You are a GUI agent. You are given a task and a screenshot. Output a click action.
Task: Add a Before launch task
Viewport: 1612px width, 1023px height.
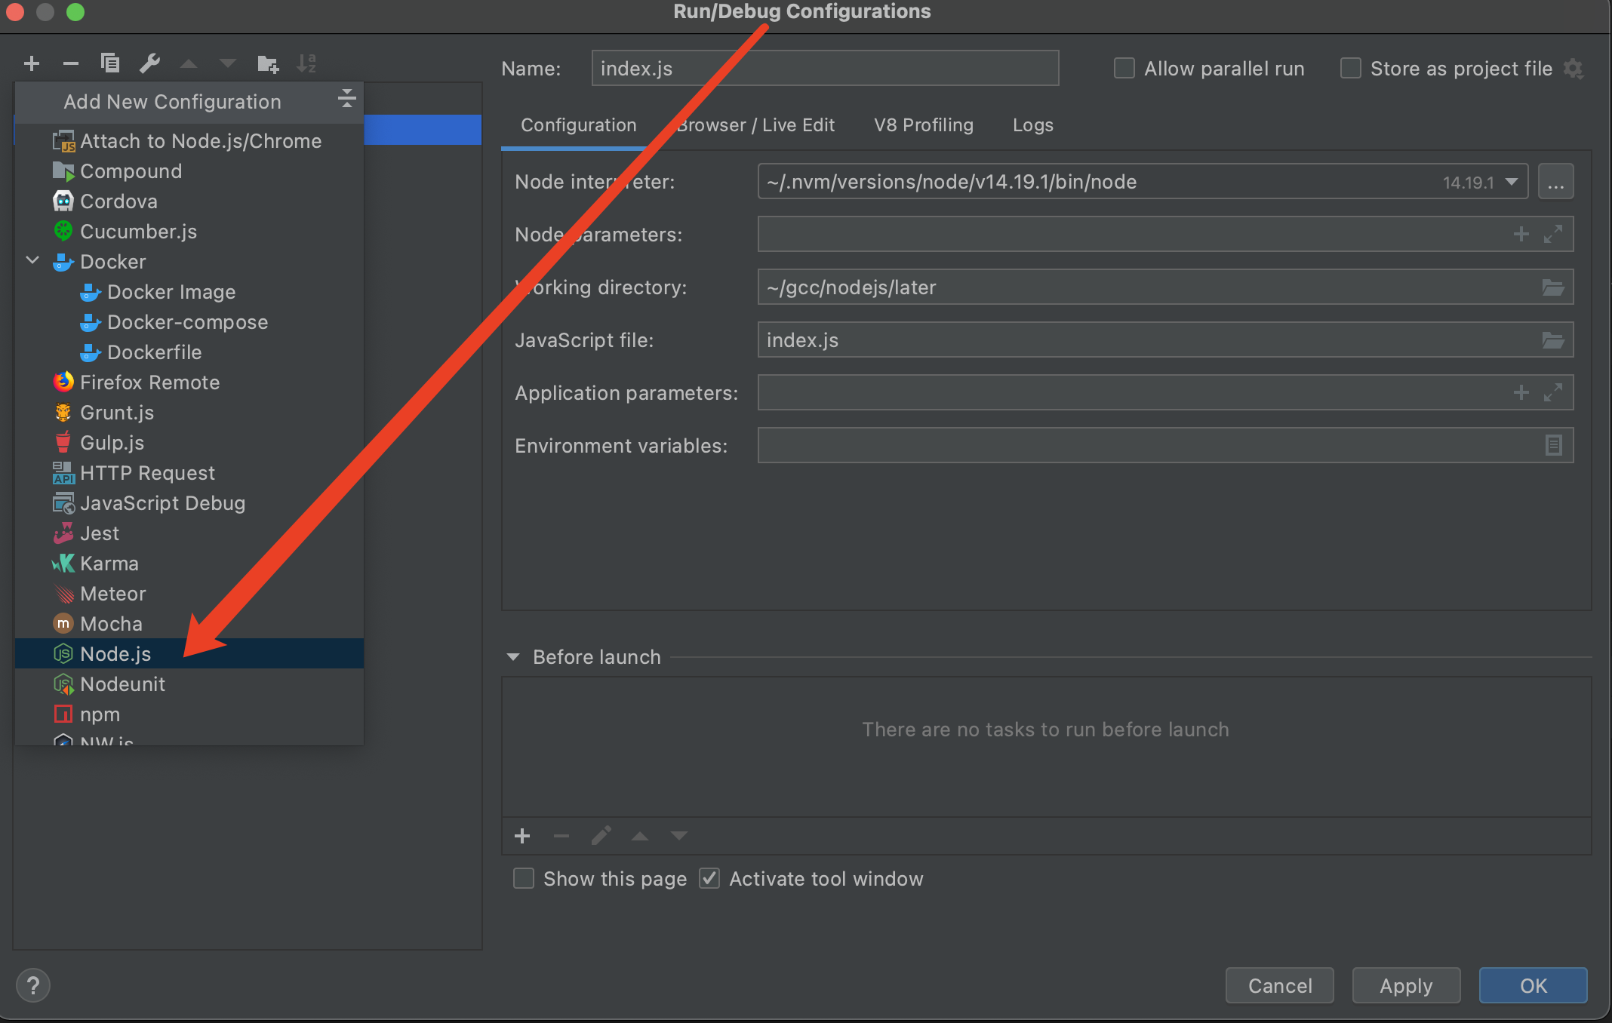[x=522, y=836]
